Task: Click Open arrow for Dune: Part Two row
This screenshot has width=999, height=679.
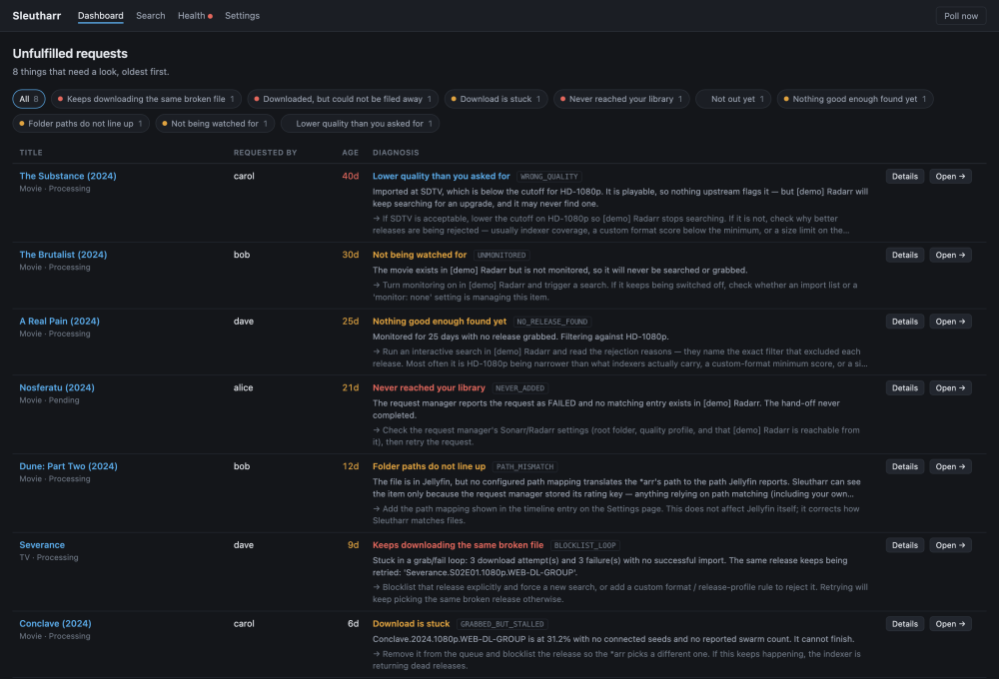Action: 950,467
